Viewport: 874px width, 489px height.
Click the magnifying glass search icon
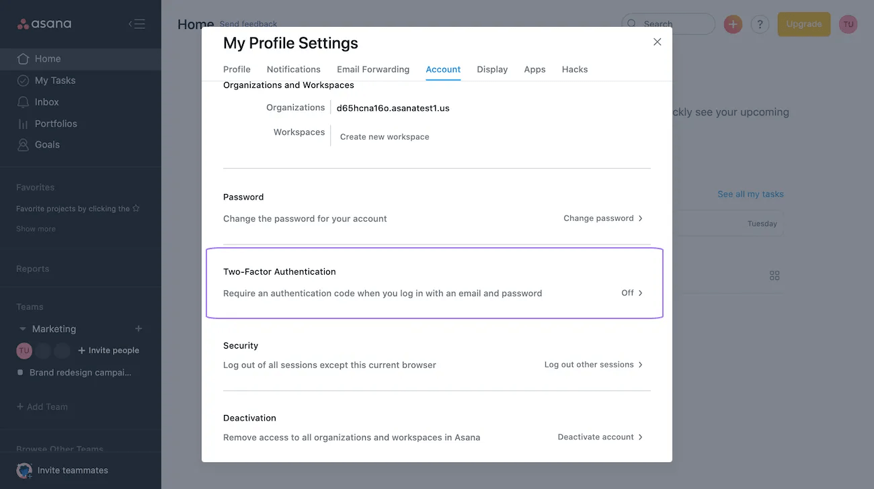(x=631, y=24)
